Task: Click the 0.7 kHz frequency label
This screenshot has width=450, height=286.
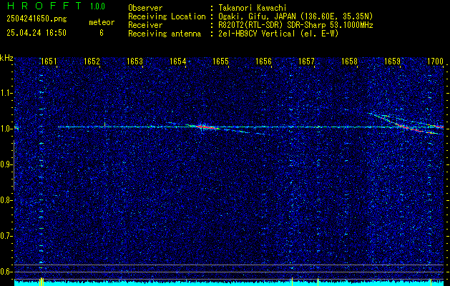Action: (6, 236)
